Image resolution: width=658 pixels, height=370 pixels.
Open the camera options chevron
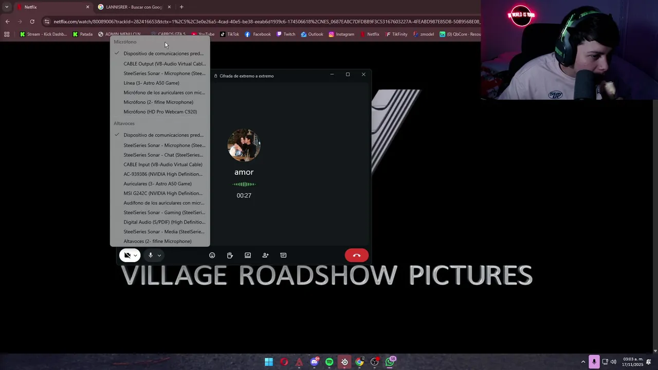tap(135, 255)
